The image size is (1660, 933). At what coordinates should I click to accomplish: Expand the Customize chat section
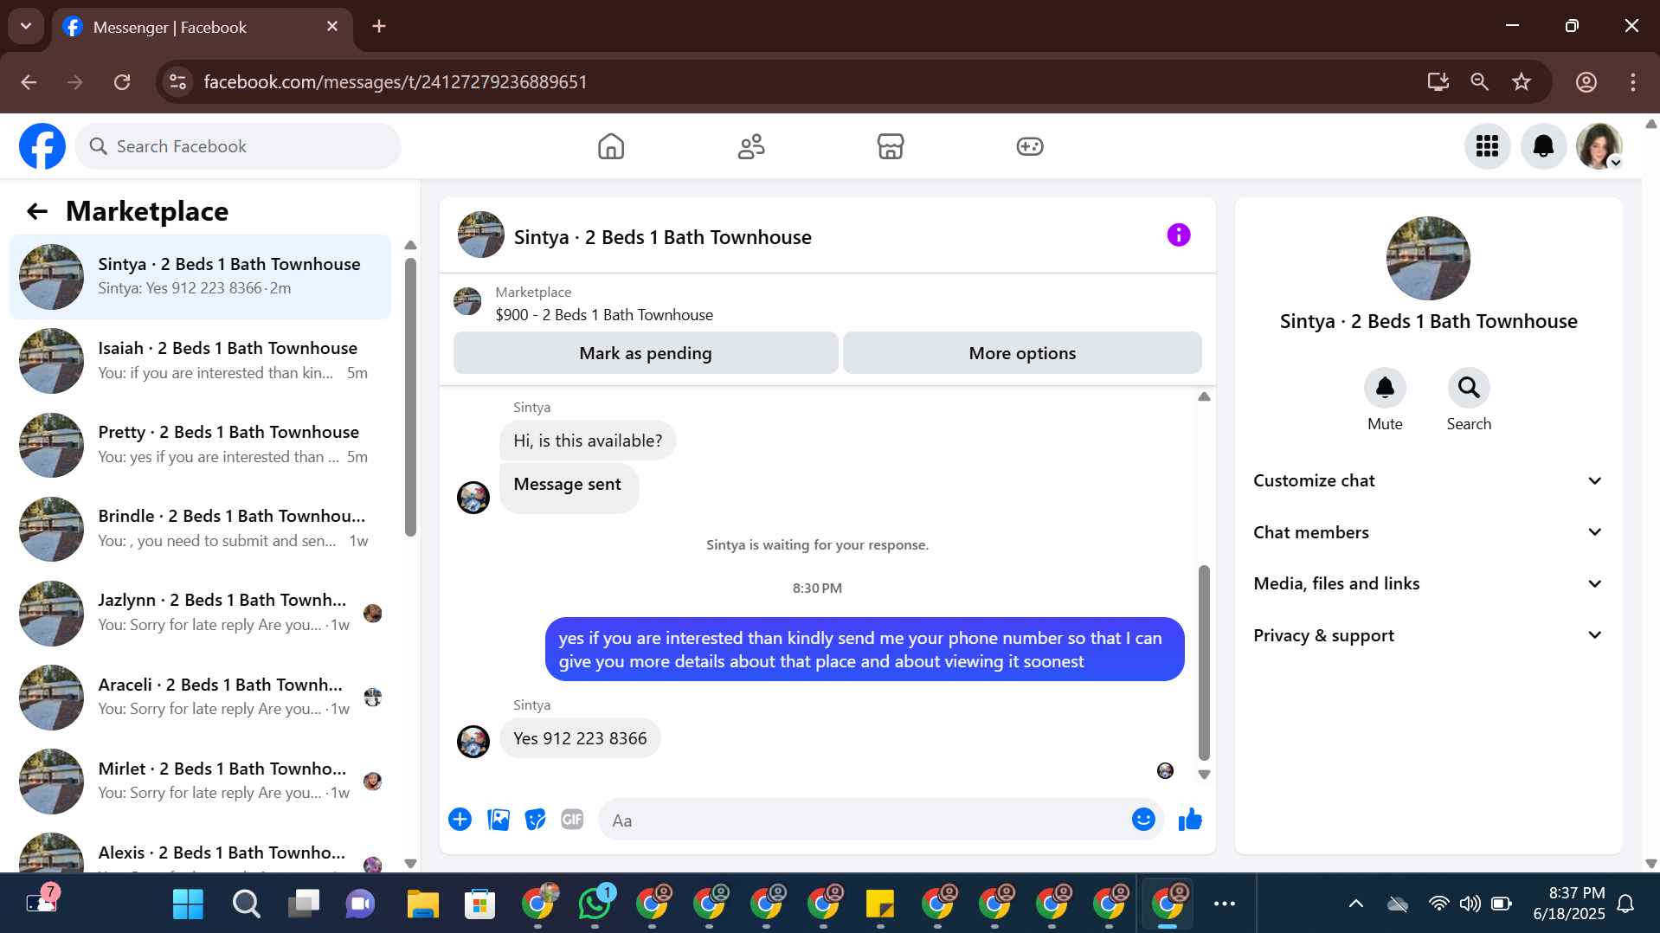pyautogui.click(x=1428, y=480)
